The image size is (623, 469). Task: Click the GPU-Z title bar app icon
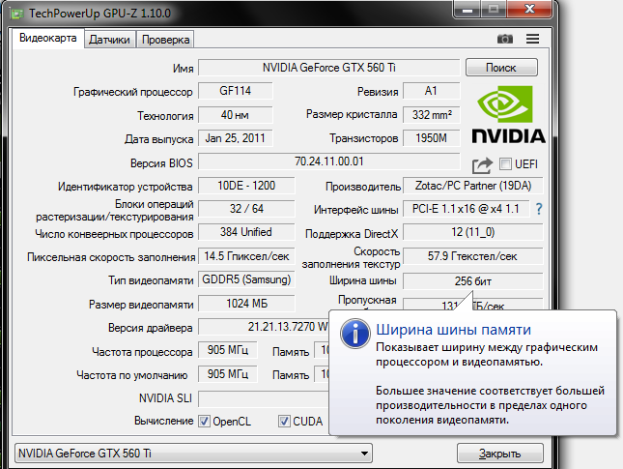[x=17, y=14]
